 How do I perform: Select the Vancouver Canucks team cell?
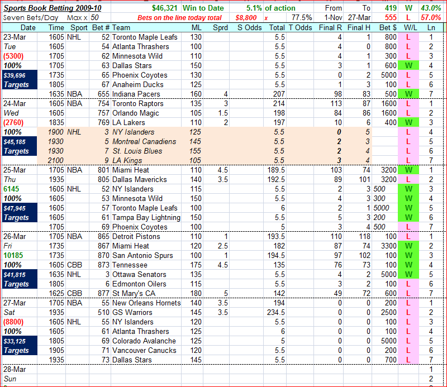point(146,350)
